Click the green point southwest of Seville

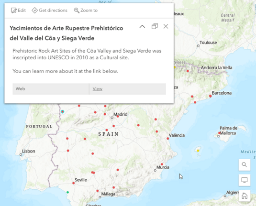(67, 192)
